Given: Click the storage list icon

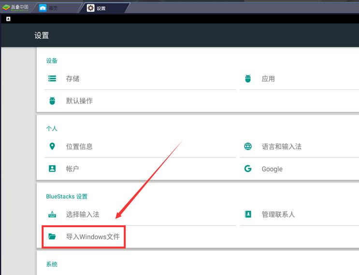Looking at the screenshot, I should point(52,79).
